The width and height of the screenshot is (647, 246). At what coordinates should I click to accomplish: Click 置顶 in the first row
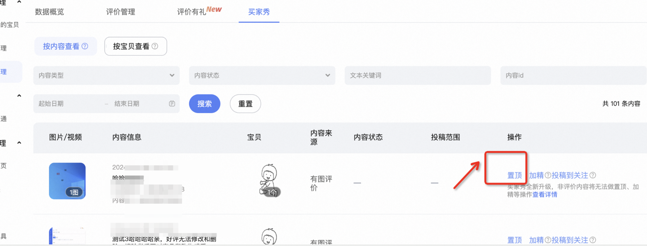(515, 175)
